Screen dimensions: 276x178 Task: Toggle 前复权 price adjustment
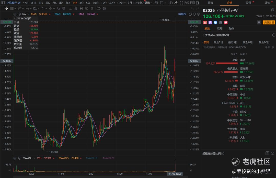pyautogui.click(x=182, y=14)
